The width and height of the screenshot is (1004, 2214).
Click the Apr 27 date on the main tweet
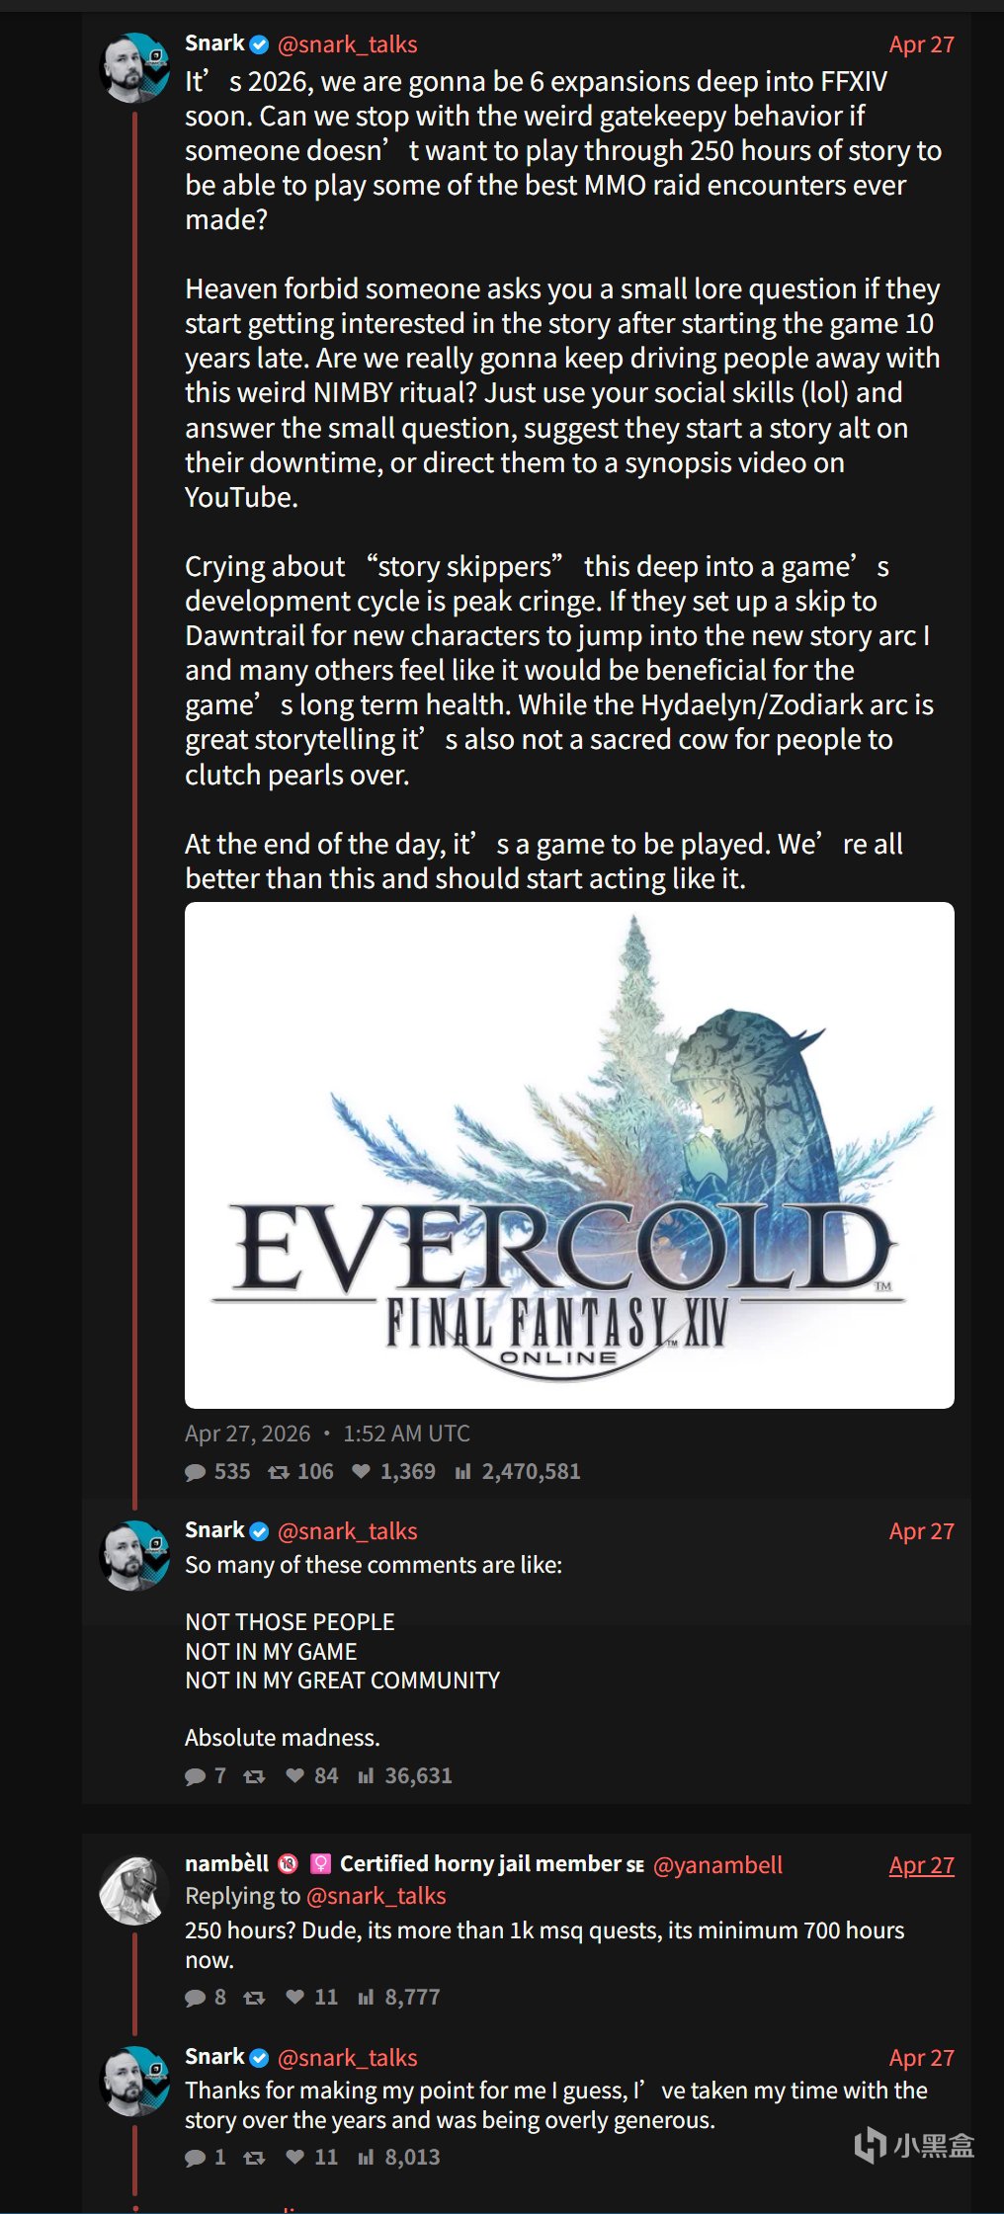click(921, 44)
